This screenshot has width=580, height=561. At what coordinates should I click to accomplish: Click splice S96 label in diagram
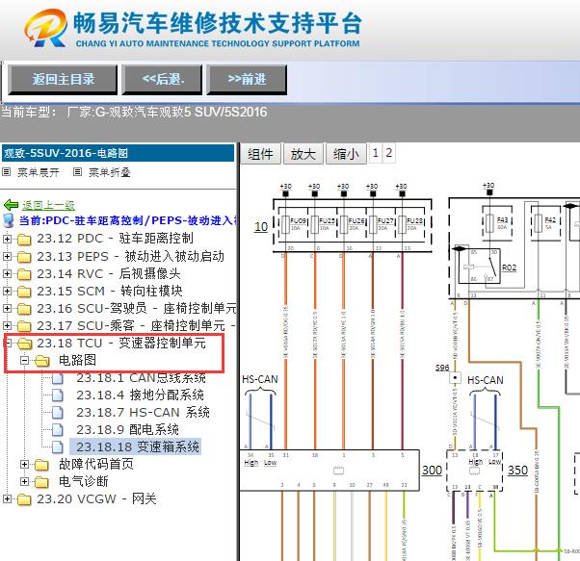click(x=442, y=368)
